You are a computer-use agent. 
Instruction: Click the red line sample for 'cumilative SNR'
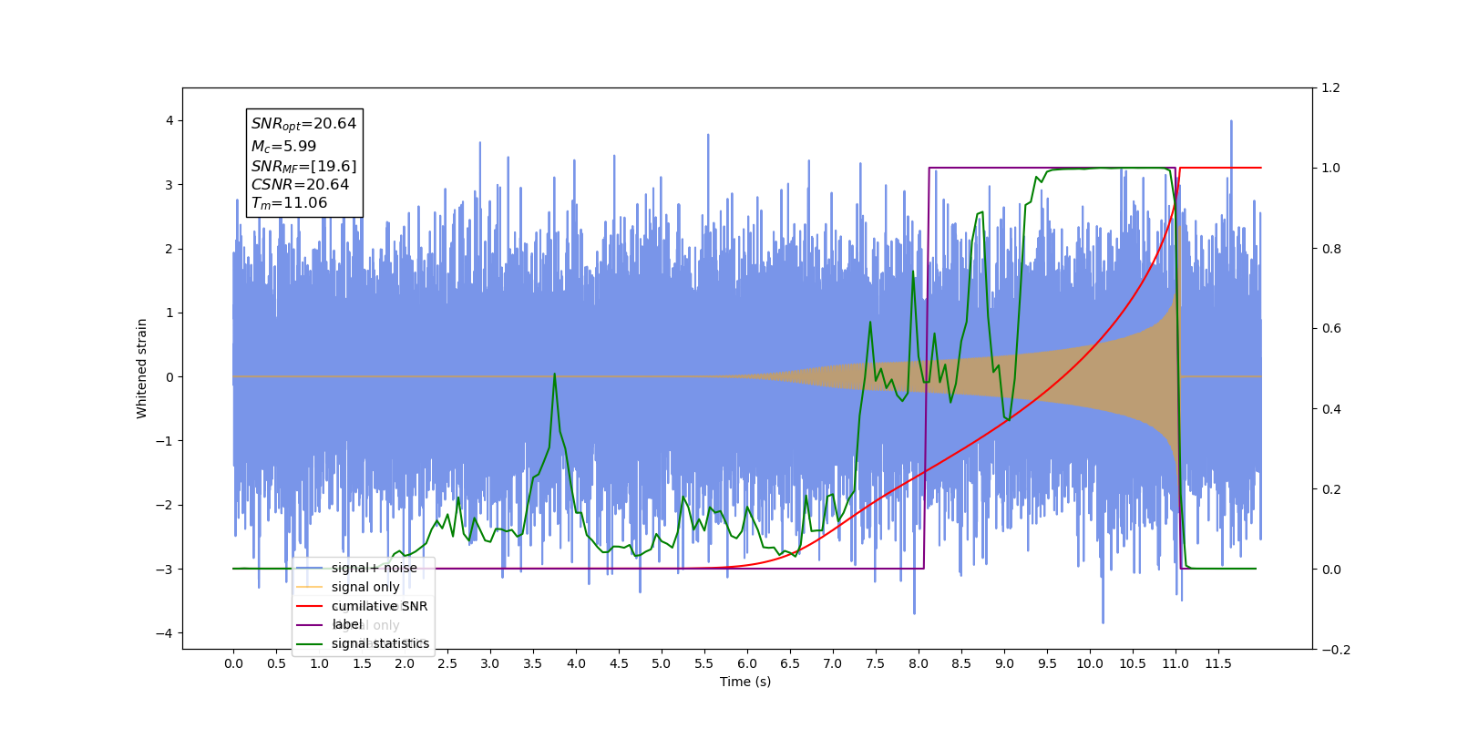click(x=310, y=606)
